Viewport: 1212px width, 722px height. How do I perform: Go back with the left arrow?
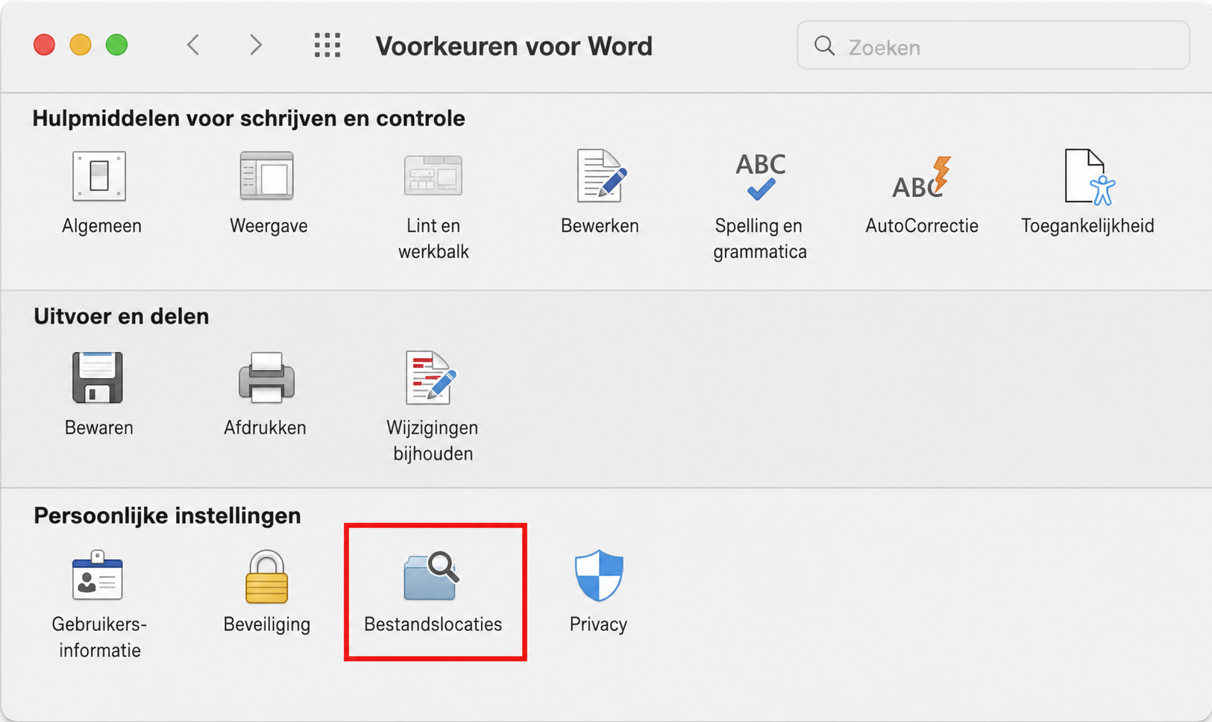pos(193,45)
